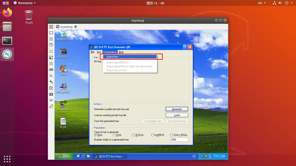Click the Remmina icon in the Ubuntu dock
This screenshot has width=296, height=166.
click(7, 54)
